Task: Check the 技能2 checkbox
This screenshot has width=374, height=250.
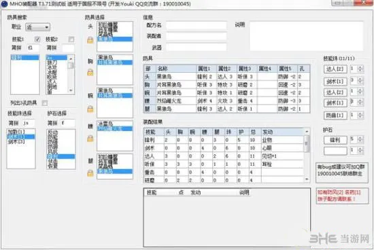Action: pyautogui.click(x=71, y=39)
